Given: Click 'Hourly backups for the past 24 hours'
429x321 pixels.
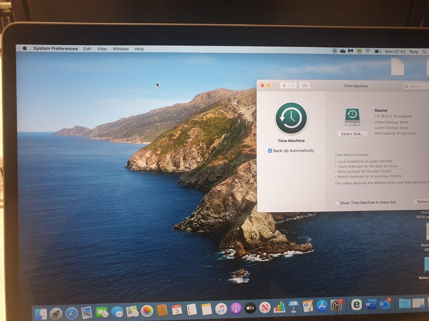Looking at the screenshot, I should (x=367, y=166).
